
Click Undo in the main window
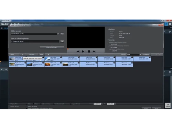(2, 69)
